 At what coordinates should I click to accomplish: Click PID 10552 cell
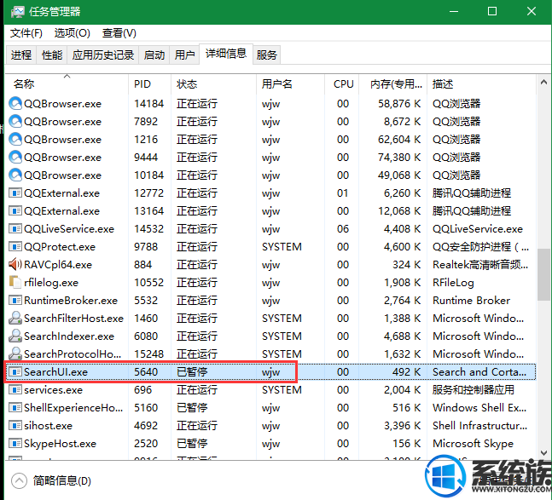click(148, 283)
